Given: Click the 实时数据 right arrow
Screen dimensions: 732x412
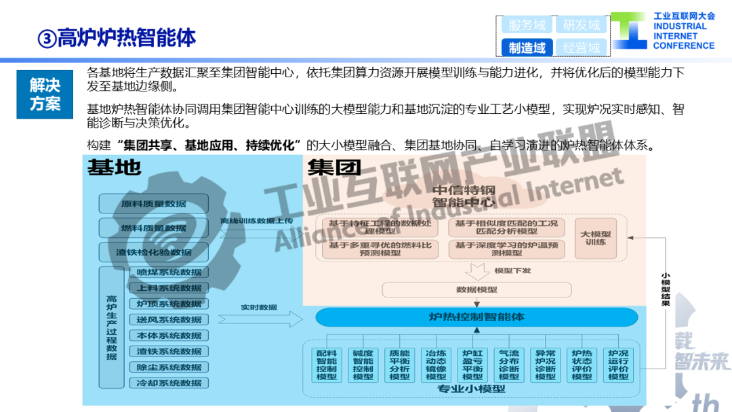Looking at the screenshot, I should 260,319.
